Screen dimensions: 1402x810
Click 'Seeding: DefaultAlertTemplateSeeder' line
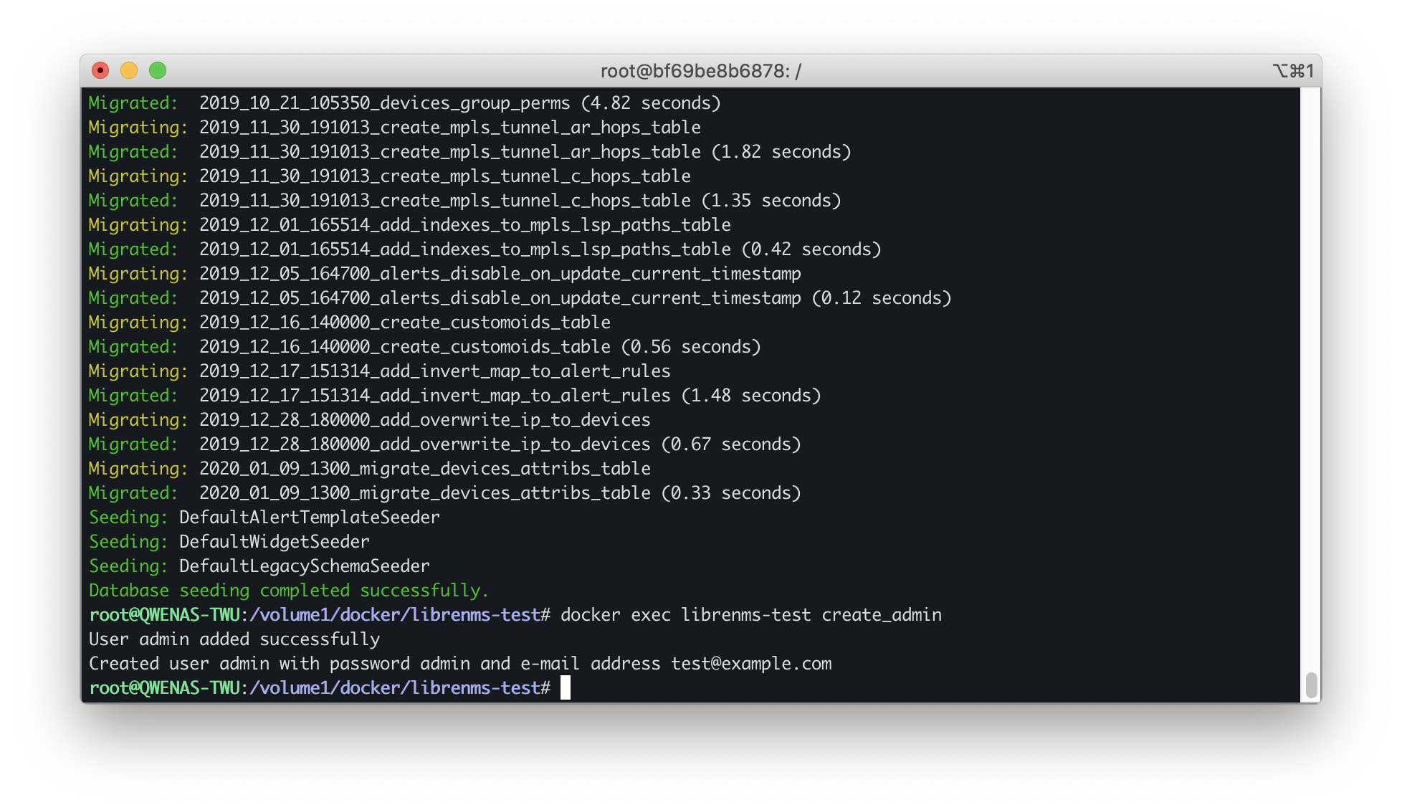tap(264, 518)
